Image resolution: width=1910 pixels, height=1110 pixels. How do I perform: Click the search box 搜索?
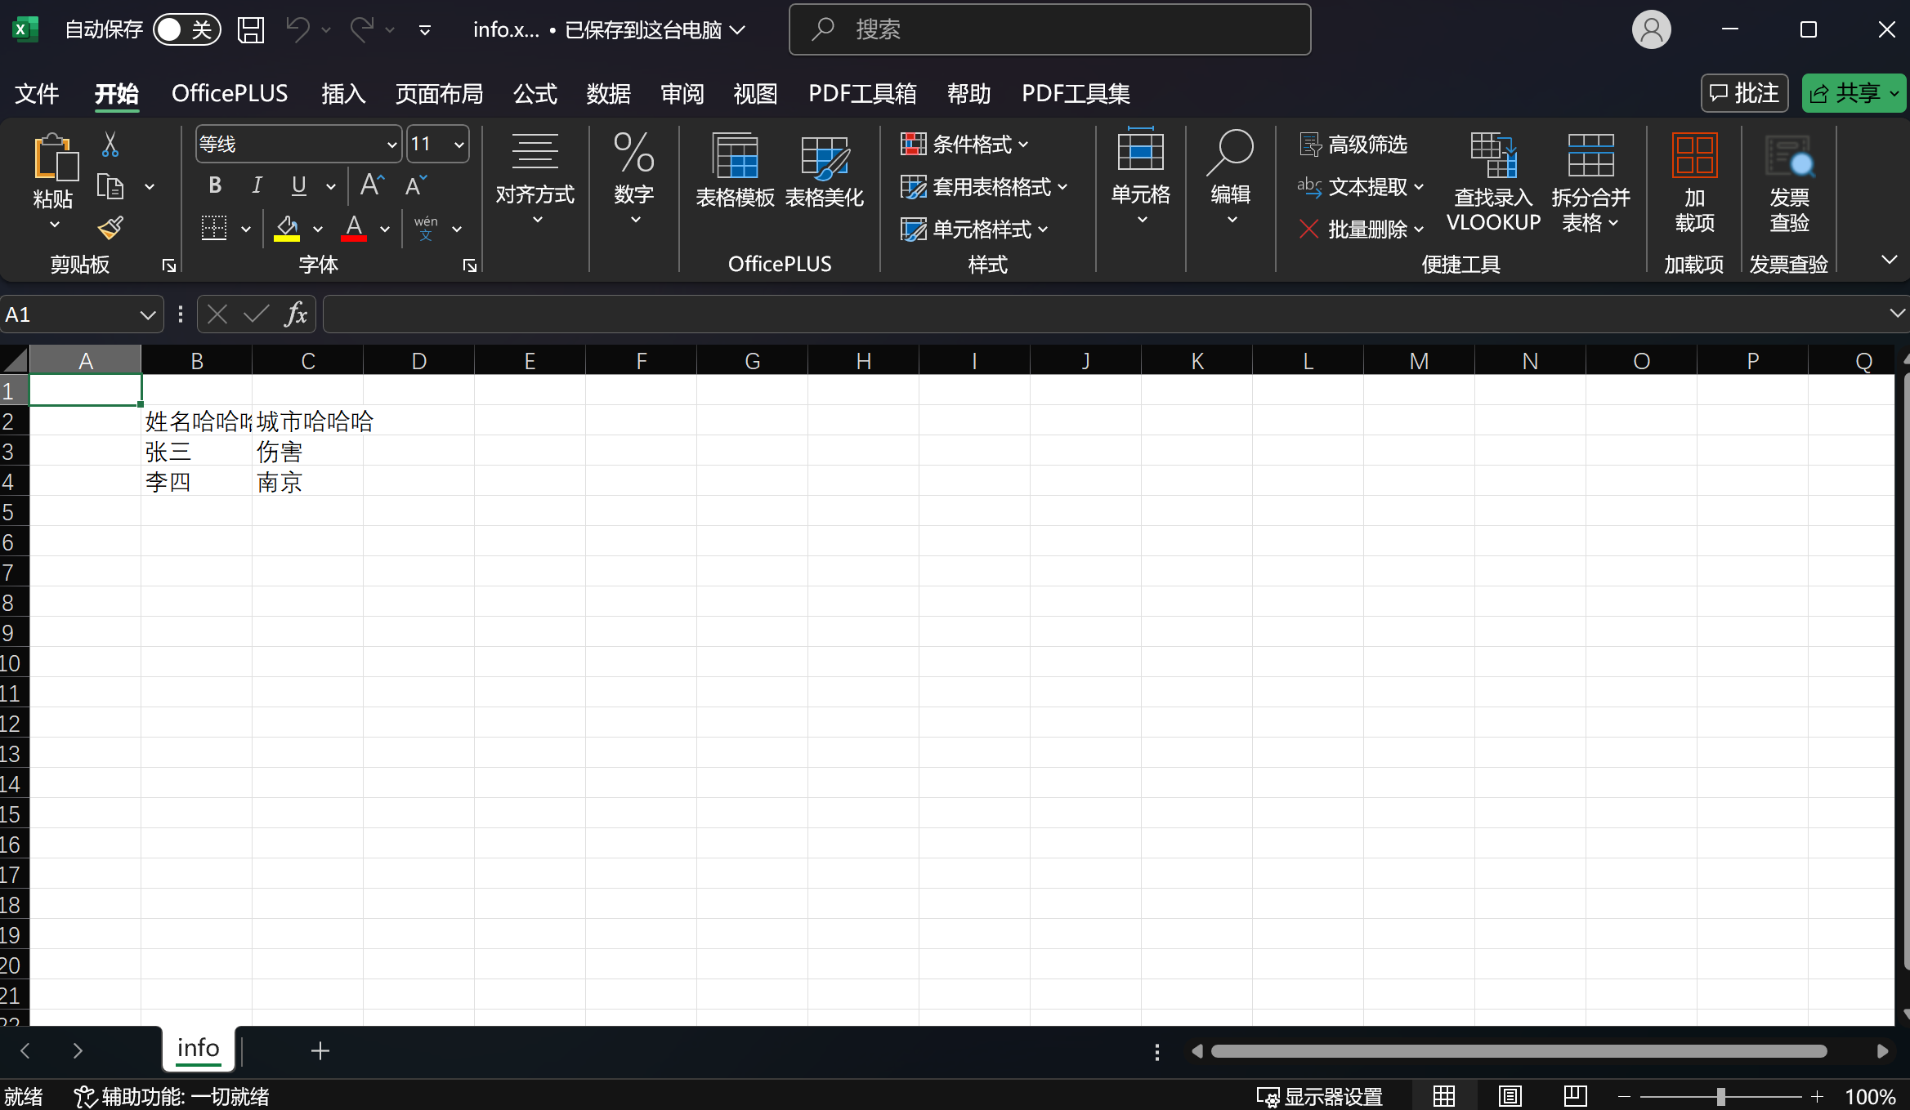(1050, 30)
